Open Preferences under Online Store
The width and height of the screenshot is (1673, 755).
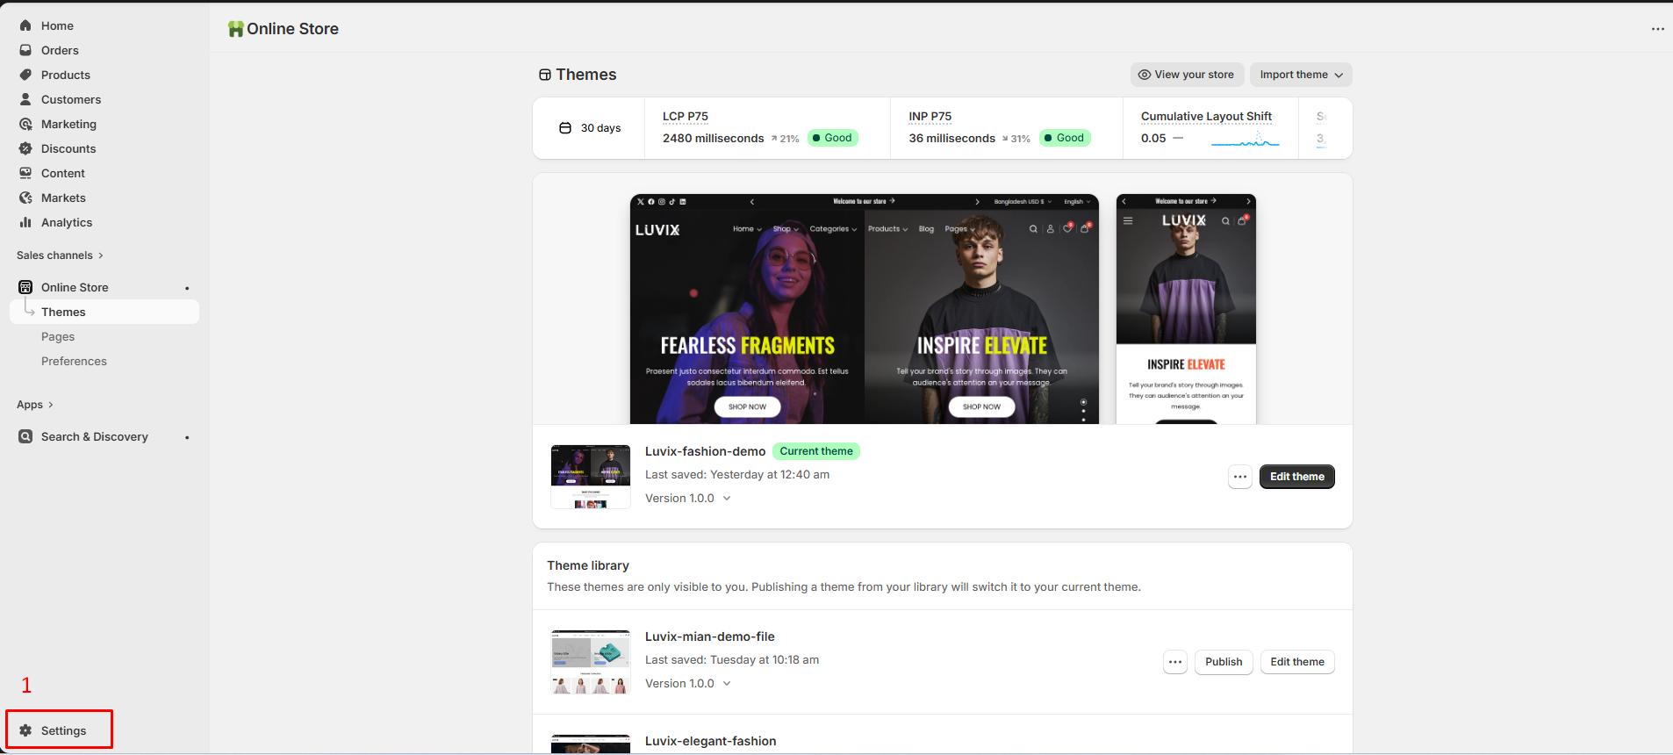(x=74, y=361)
